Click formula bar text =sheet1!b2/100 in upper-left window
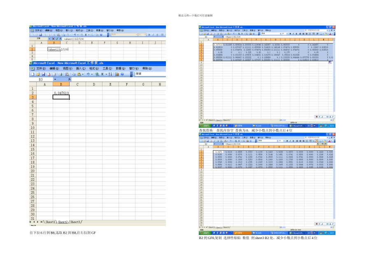 coord(74,39)
